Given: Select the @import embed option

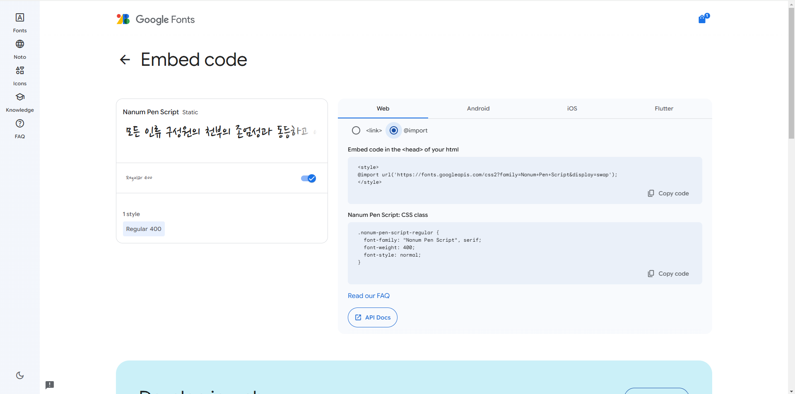Looking at the screenshot, I should [x=394, y=130].
